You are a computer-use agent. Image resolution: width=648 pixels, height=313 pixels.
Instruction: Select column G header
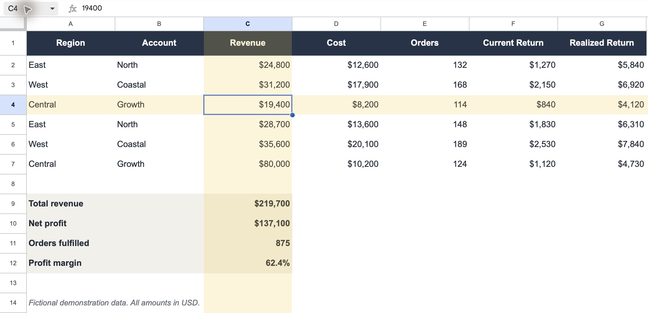pyautogui.click(x=602, y=24)
